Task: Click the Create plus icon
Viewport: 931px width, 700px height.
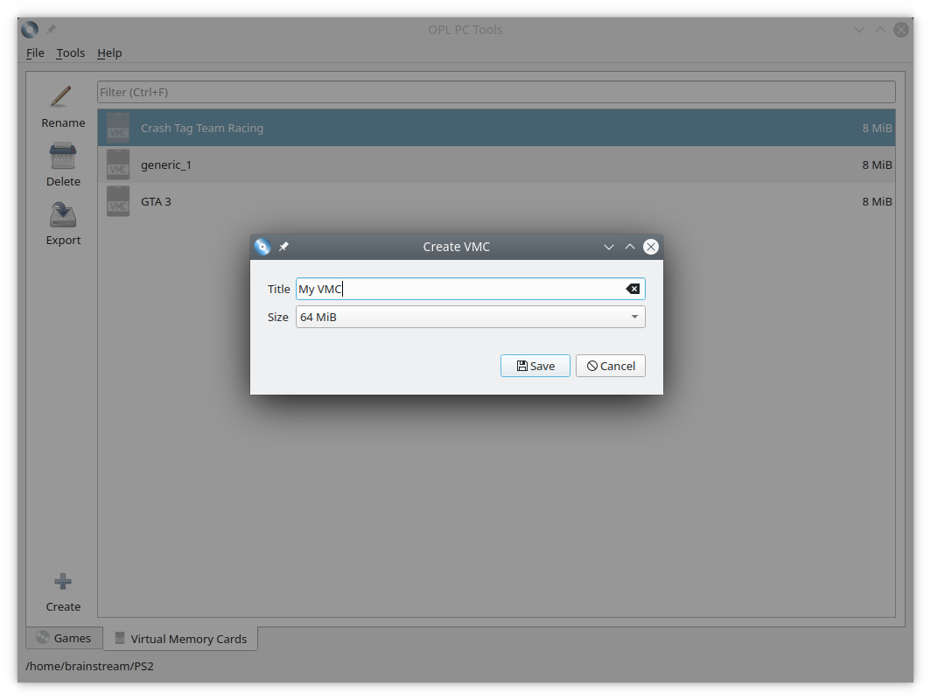Action: point(63,581)
